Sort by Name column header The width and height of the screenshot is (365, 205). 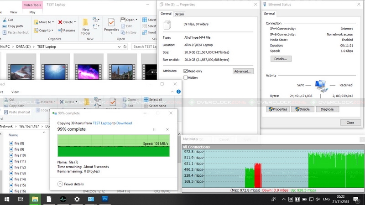pos(13,135)
